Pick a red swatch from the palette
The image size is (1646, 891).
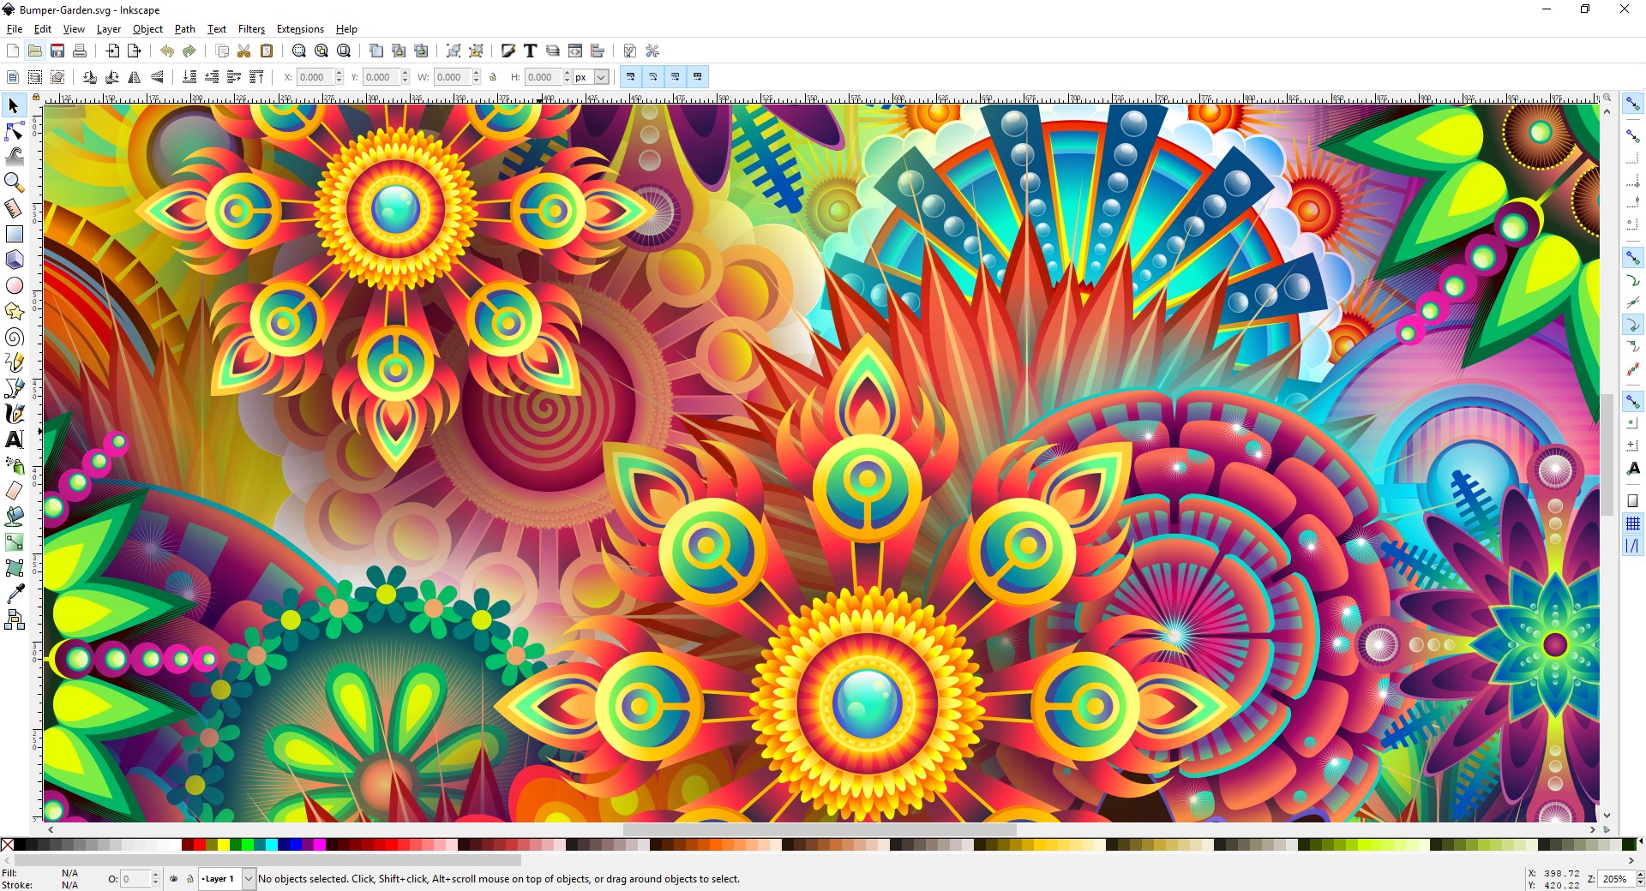point(198,846)
